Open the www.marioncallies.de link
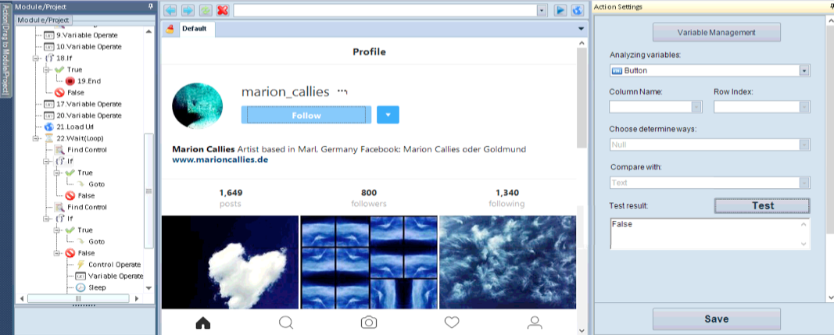Image resolution: width=834 pixels, height=335 pixels. pos(220,159)
